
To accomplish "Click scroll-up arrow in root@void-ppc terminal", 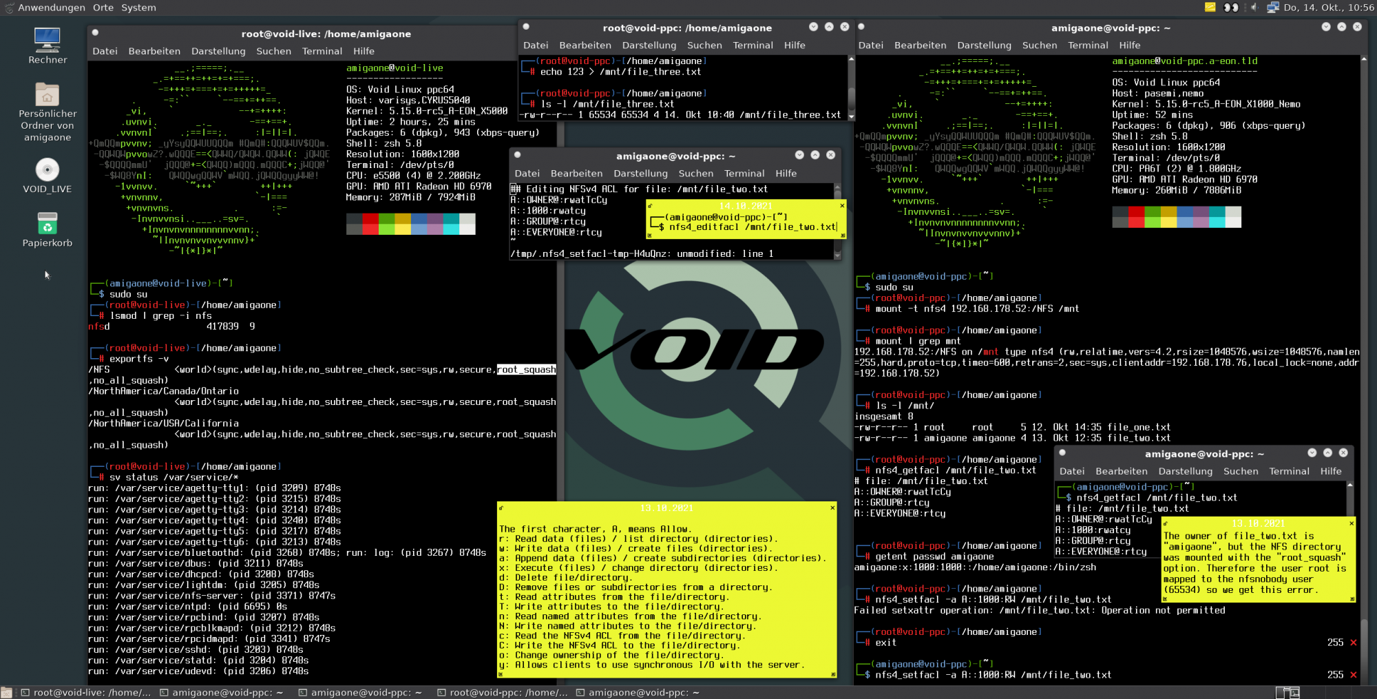I will point(851,59).
